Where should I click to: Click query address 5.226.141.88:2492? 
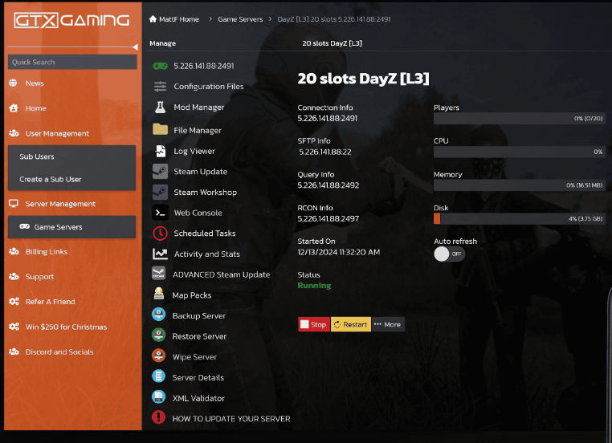(x=328, y=185)
